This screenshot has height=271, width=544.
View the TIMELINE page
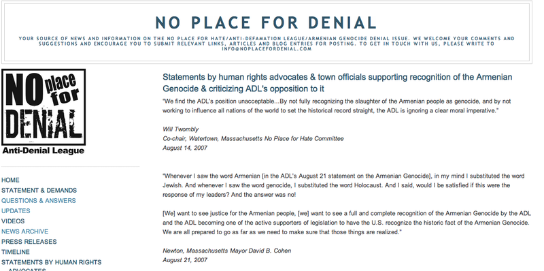pyautogui.click(x=16, y=252)
